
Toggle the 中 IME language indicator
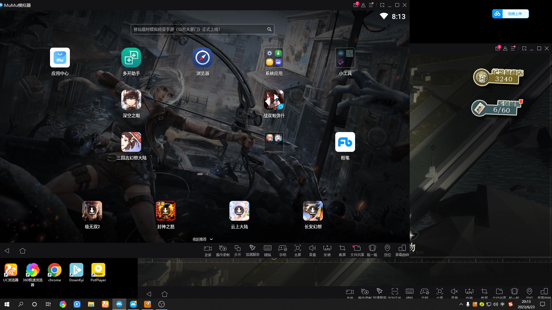point(503,304)
